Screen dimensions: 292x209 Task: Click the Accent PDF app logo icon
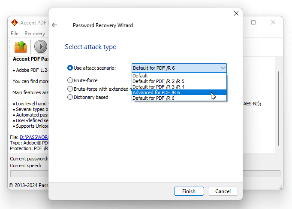(14, 22)
